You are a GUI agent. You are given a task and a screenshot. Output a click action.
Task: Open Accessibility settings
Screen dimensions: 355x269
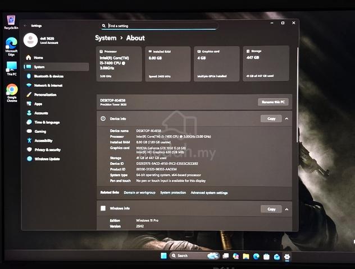56,141
